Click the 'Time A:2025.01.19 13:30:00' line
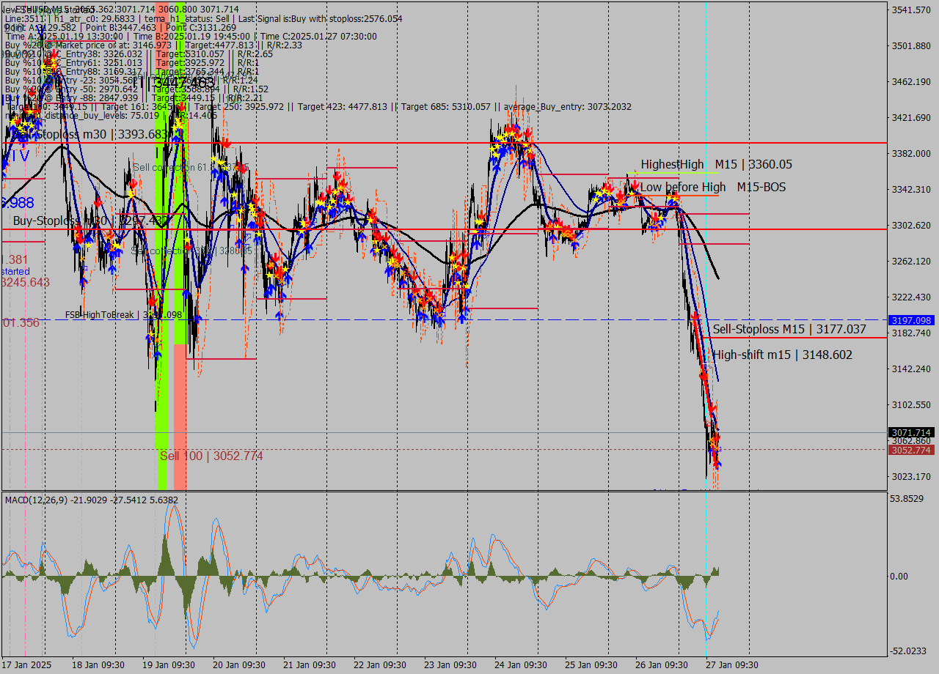The height and width of the screenshot is (674, 939). pos(191,37)
